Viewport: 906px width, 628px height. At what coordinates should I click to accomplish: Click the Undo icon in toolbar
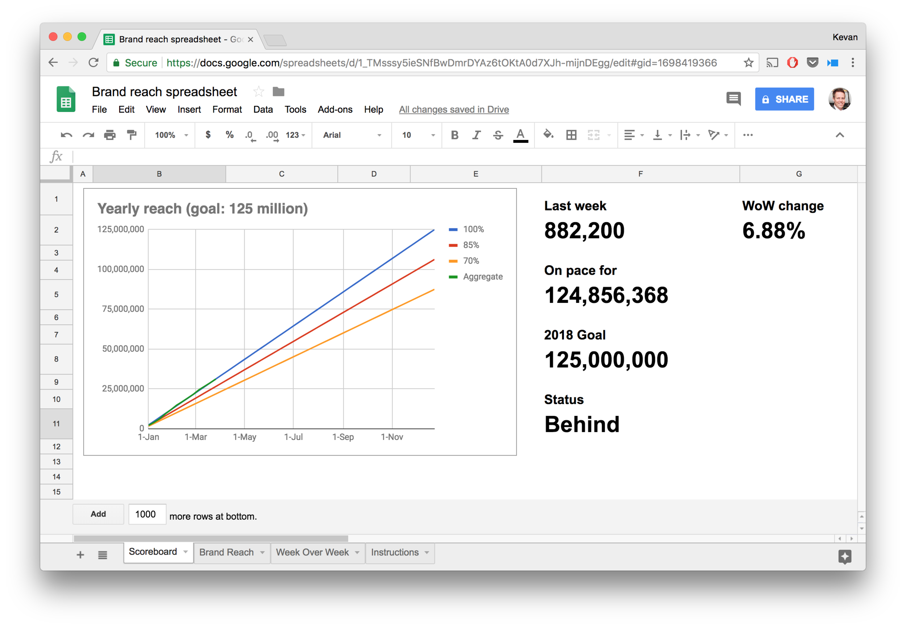(66, 136)
